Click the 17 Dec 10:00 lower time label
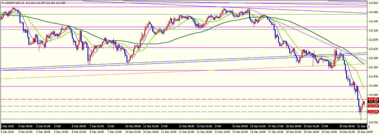This screenshot has width=379, height=135. pos(276,131)
